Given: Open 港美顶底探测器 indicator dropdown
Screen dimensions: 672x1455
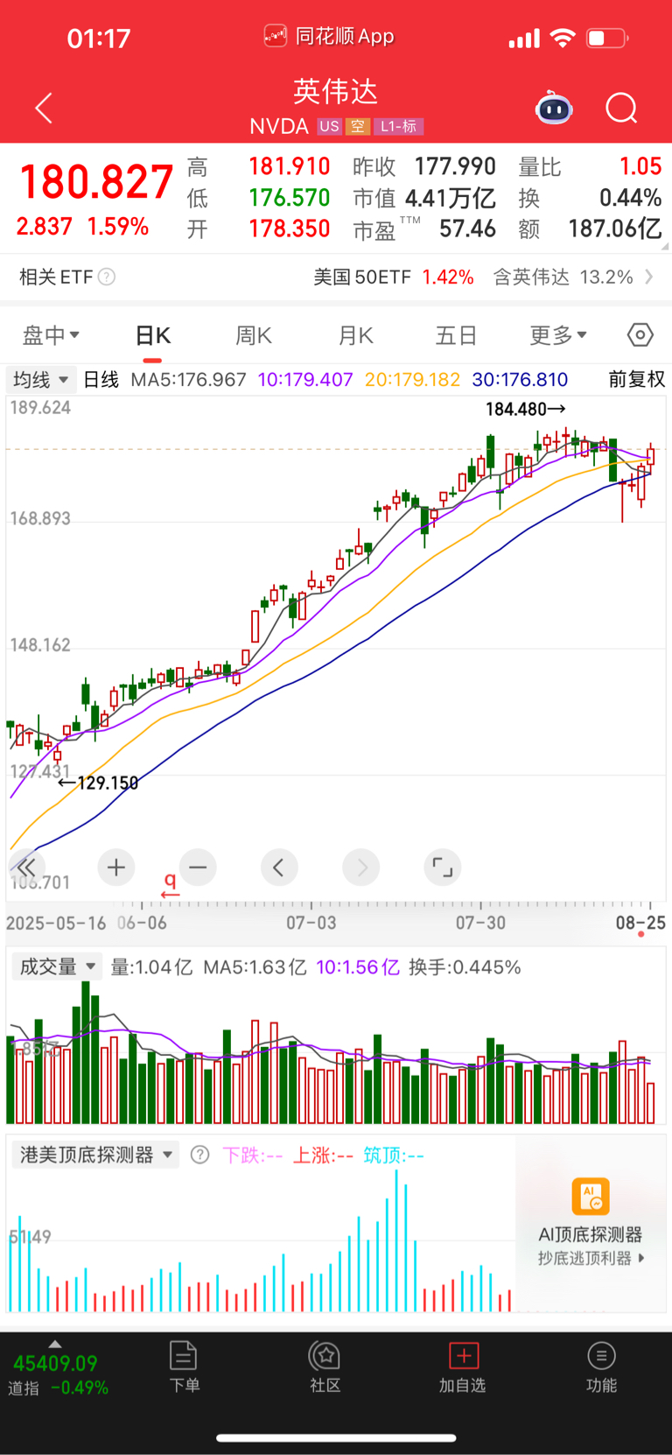Looking at the screenshot, I should coord(95,1155).
